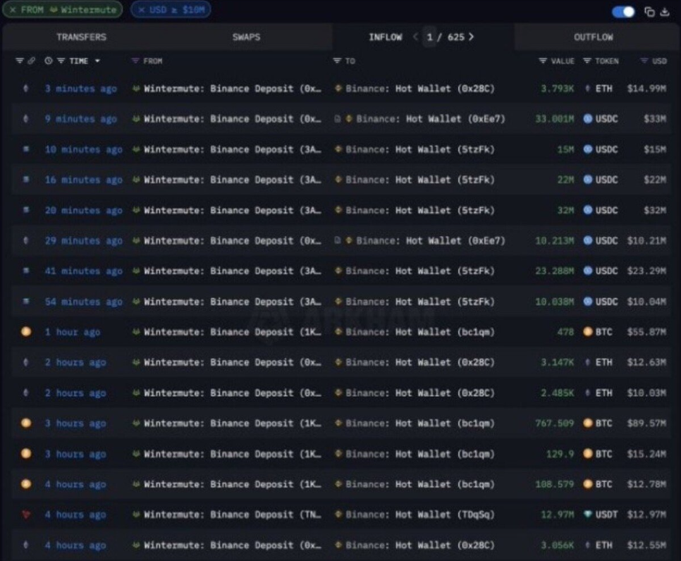Open the '1 hour ago' transaction link
Image resolution: width=681 pixels, height=561 pixels.
tap(73, 332)
